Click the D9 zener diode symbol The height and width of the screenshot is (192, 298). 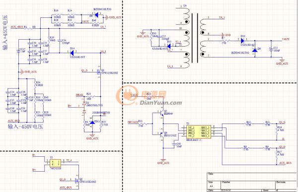click(254, 50)
